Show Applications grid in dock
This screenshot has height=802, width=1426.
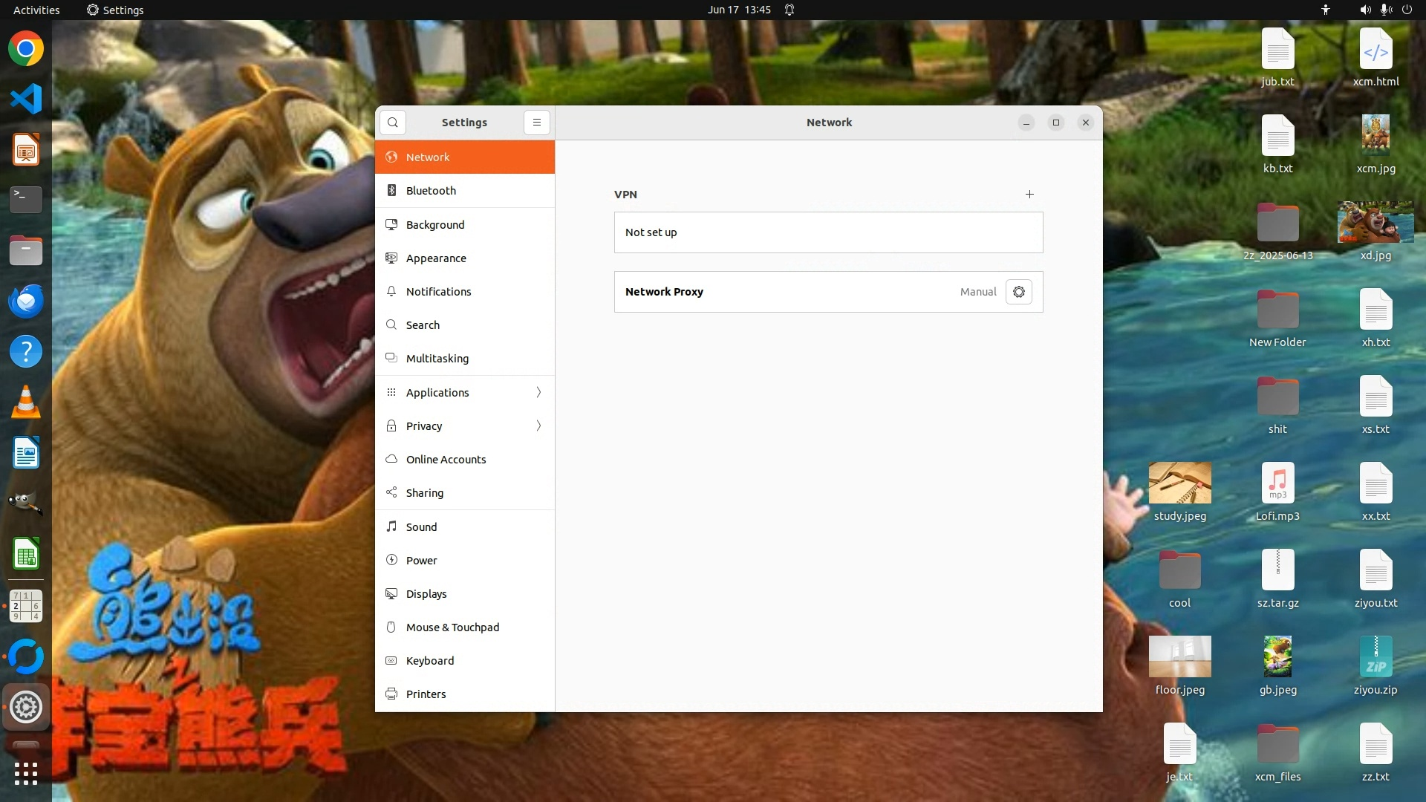pos(26,773)
